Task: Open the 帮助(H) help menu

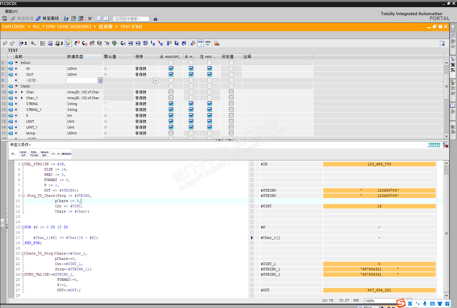Action: pyautogui.click(x=11, y=11)
